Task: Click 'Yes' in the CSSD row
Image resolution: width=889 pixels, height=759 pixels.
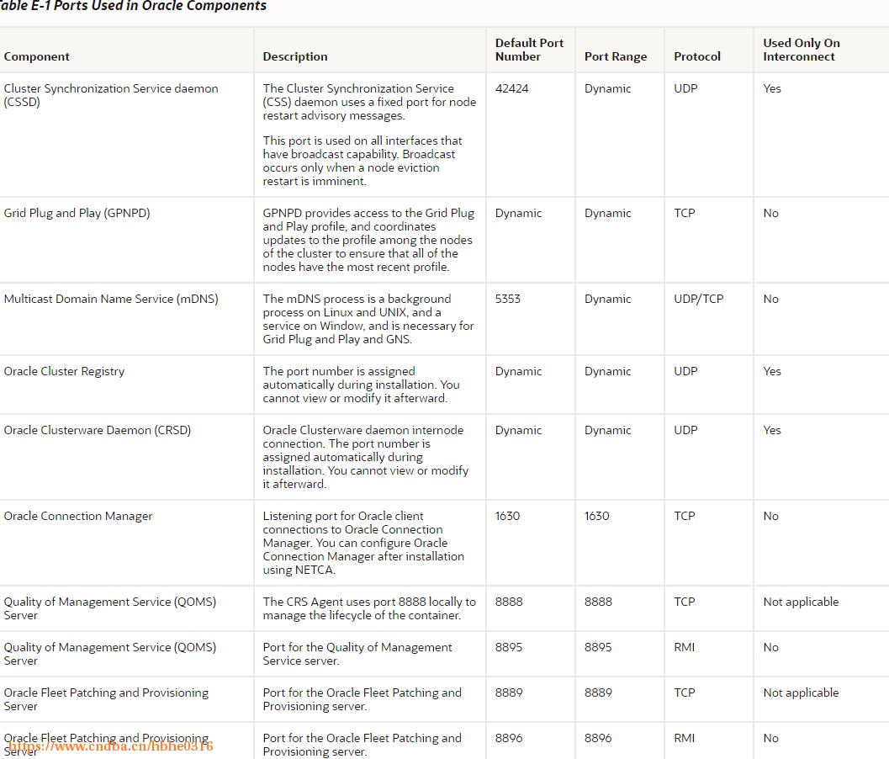Action: pos(771,88)
